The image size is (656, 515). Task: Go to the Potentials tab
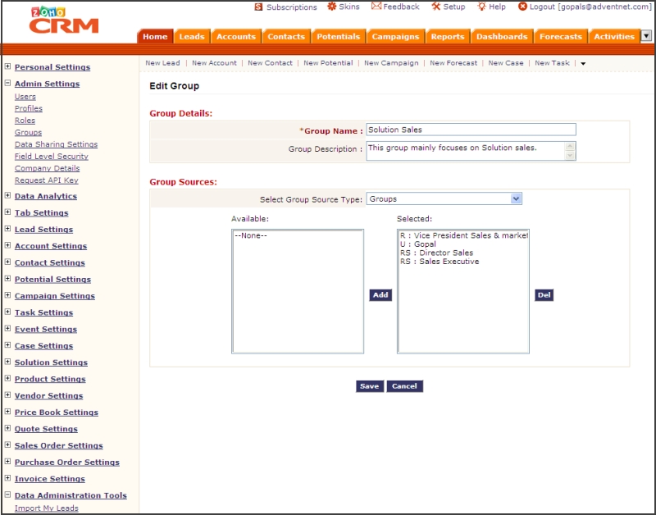click(338, 36)
